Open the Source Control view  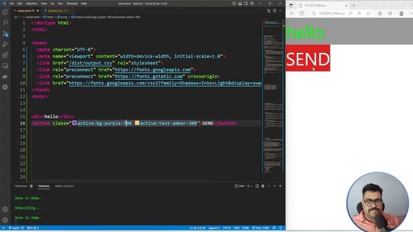(5, 34)
